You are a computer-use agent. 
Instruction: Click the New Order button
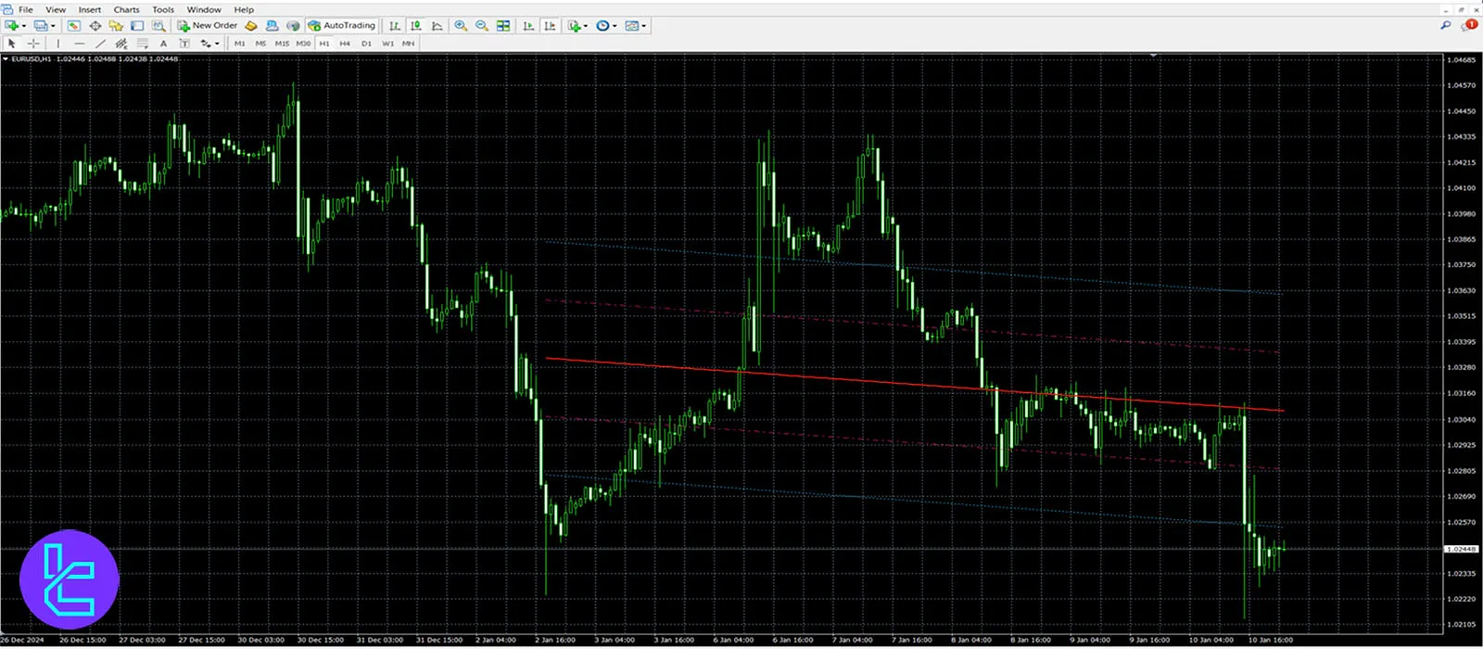208,26
